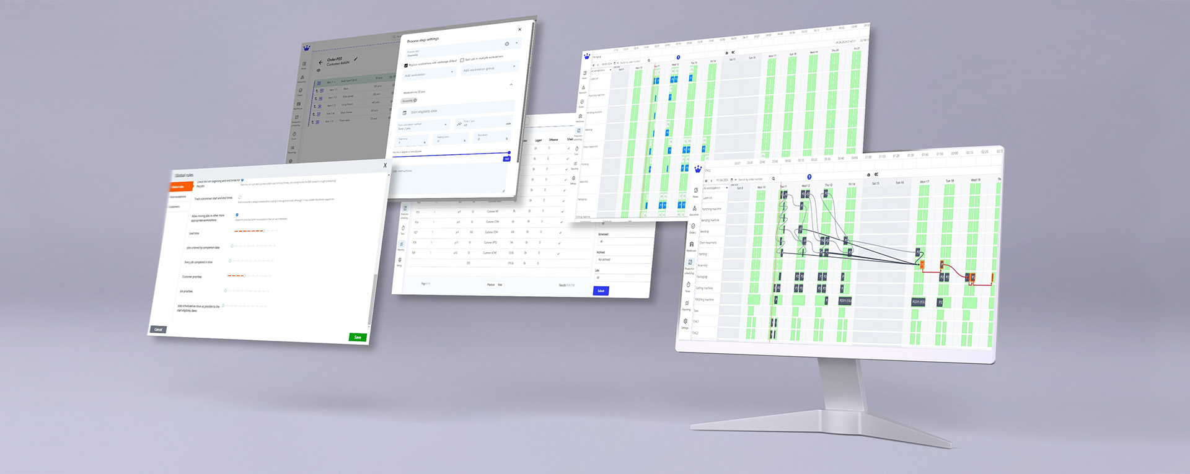Open the Late filter dropdown
The height and width of the screenshot is (474, 1190).
click(x=622, y=278)
